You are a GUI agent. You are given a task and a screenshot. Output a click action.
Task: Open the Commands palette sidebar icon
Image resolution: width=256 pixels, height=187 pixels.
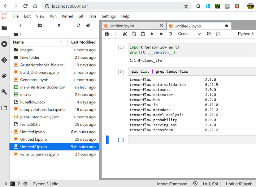click(x=4, y=76)
